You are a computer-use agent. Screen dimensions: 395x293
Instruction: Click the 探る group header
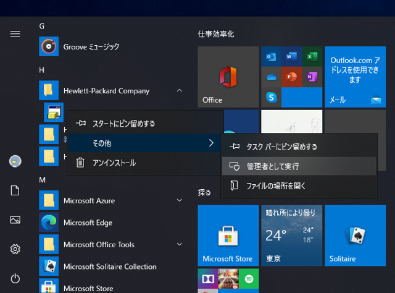click(204, 193)
